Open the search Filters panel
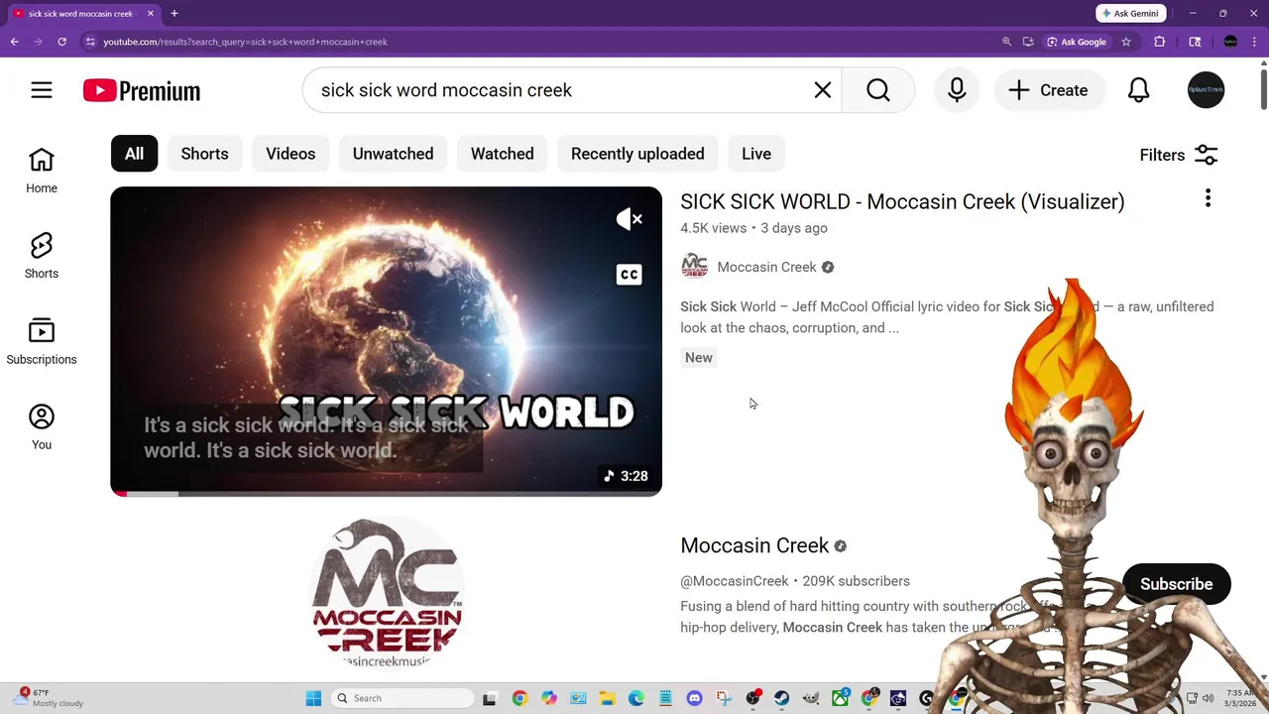Viewport: 1269px width, 714px height. pos(1179,155)
